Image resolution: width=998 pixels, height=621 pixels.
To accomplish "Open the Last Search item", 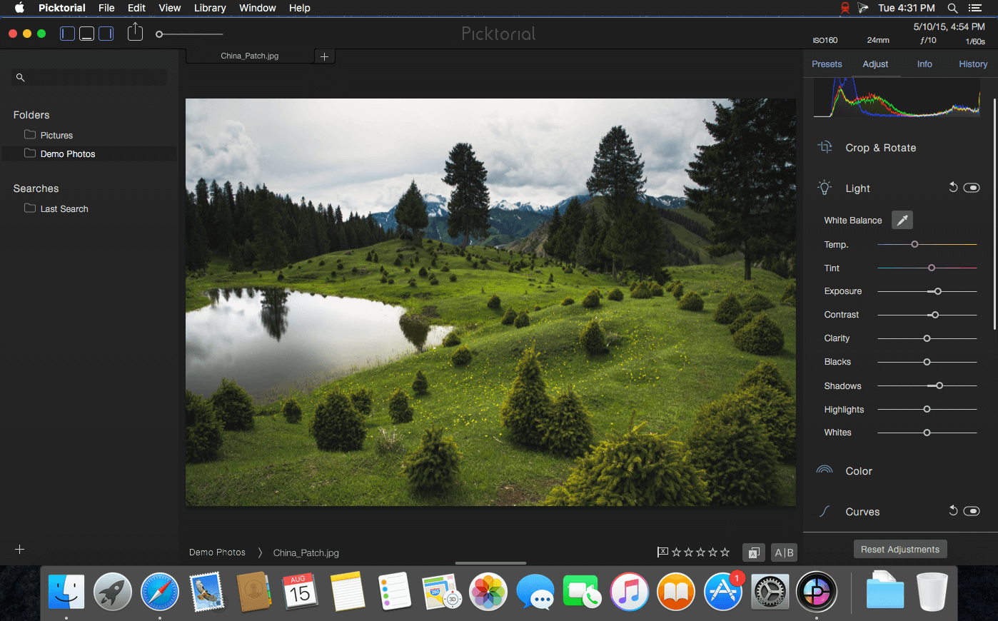I will [x=64, y=208].
